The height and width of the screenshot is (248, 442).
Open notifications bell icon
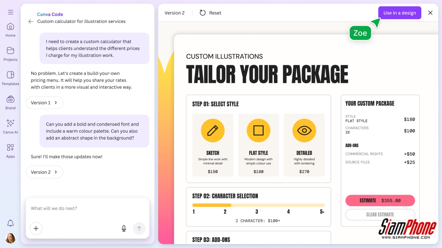point(10,223)
